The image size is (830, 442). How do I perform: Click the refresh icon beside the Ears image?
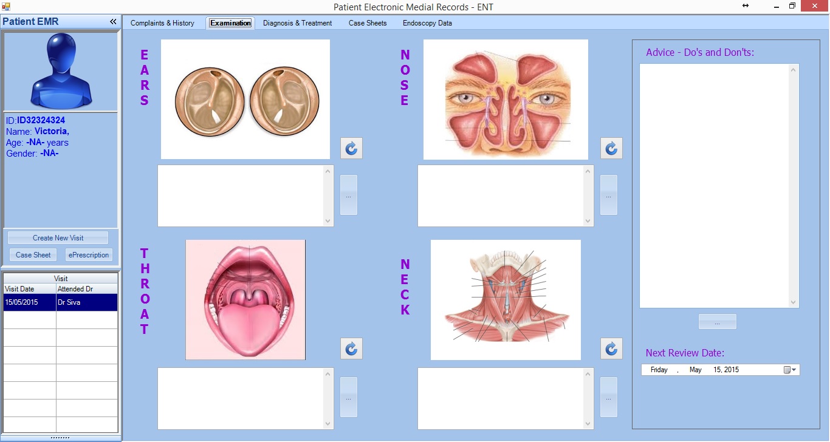click(x=351, y=148)
